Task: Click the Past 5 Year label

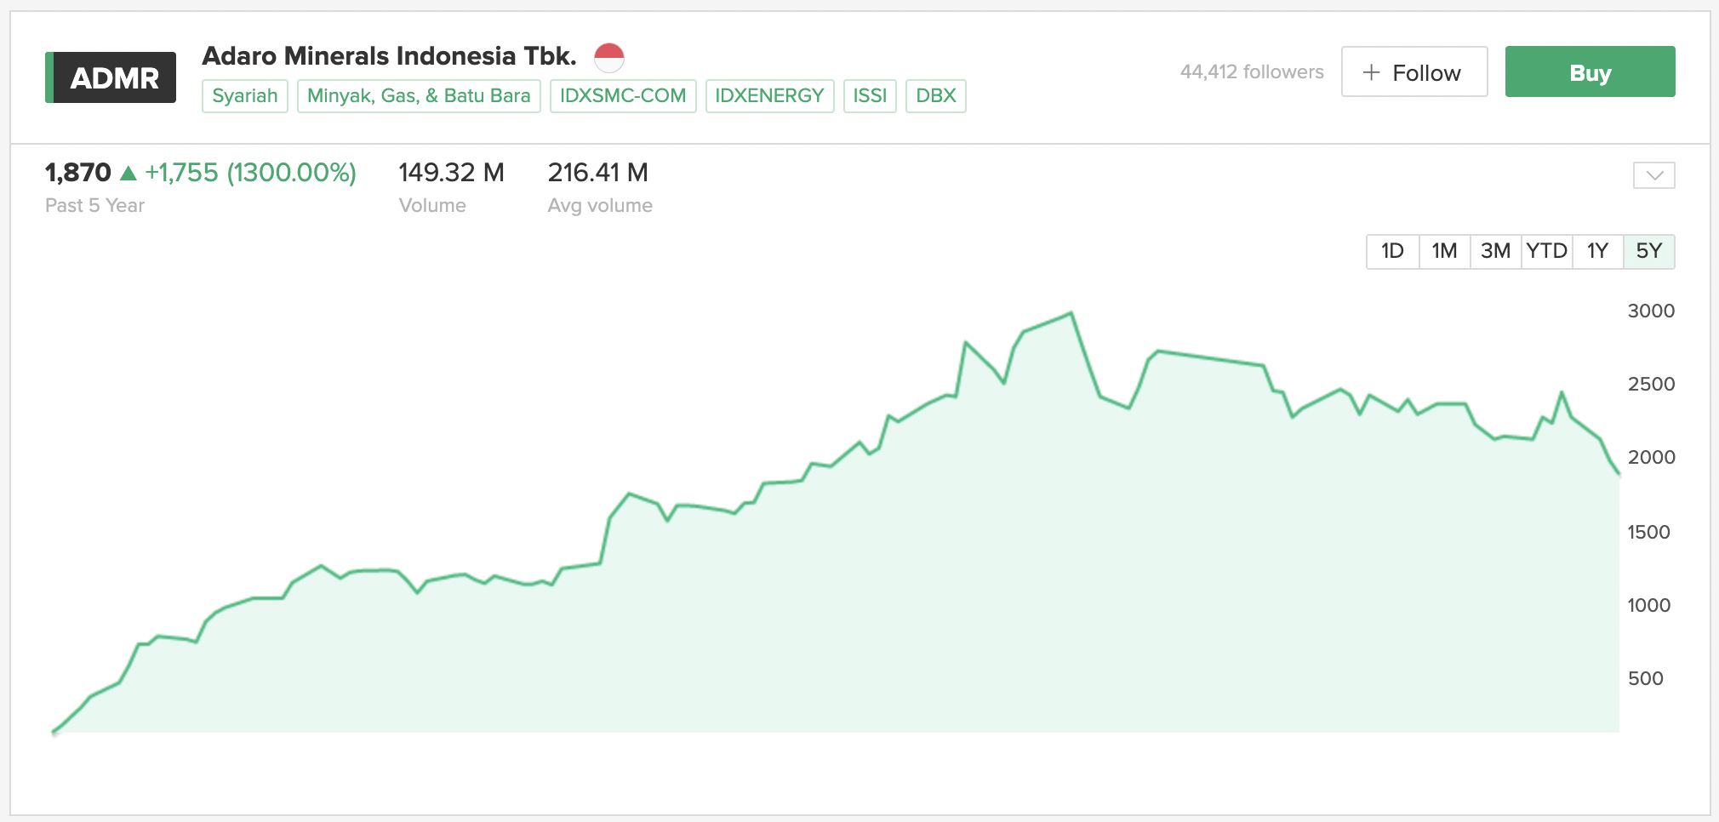Action: 94,206
